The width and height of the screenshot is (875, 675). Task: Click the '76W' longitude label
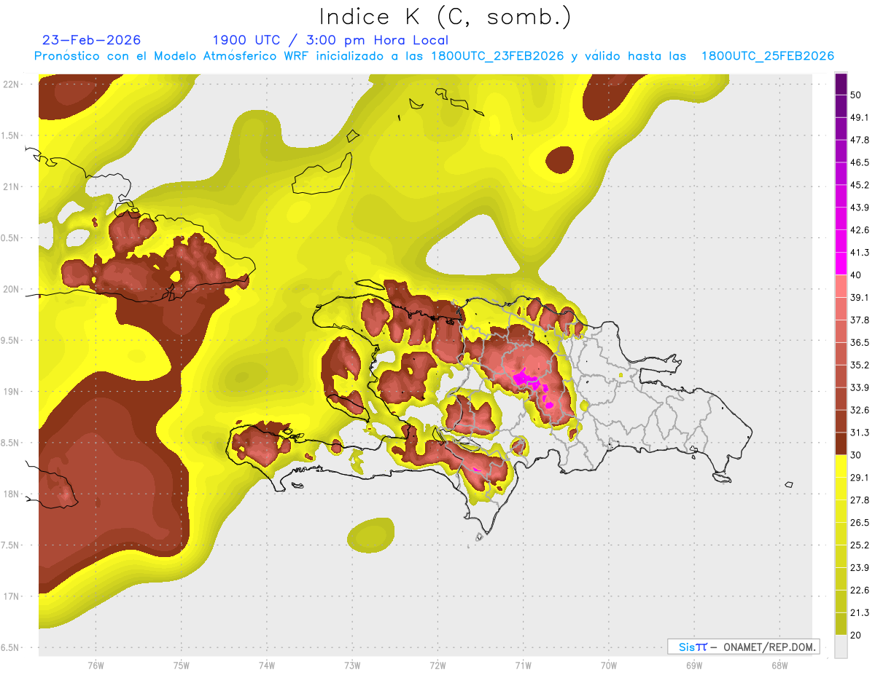point(96,665)
